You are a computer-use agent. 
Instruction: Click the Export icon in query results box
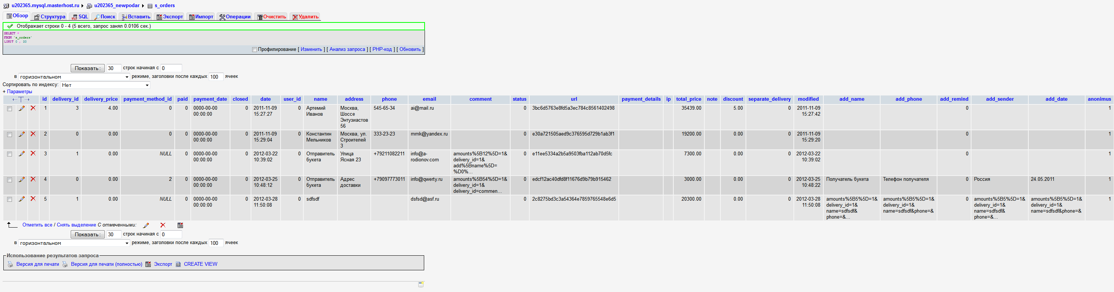tap(148, 264)
